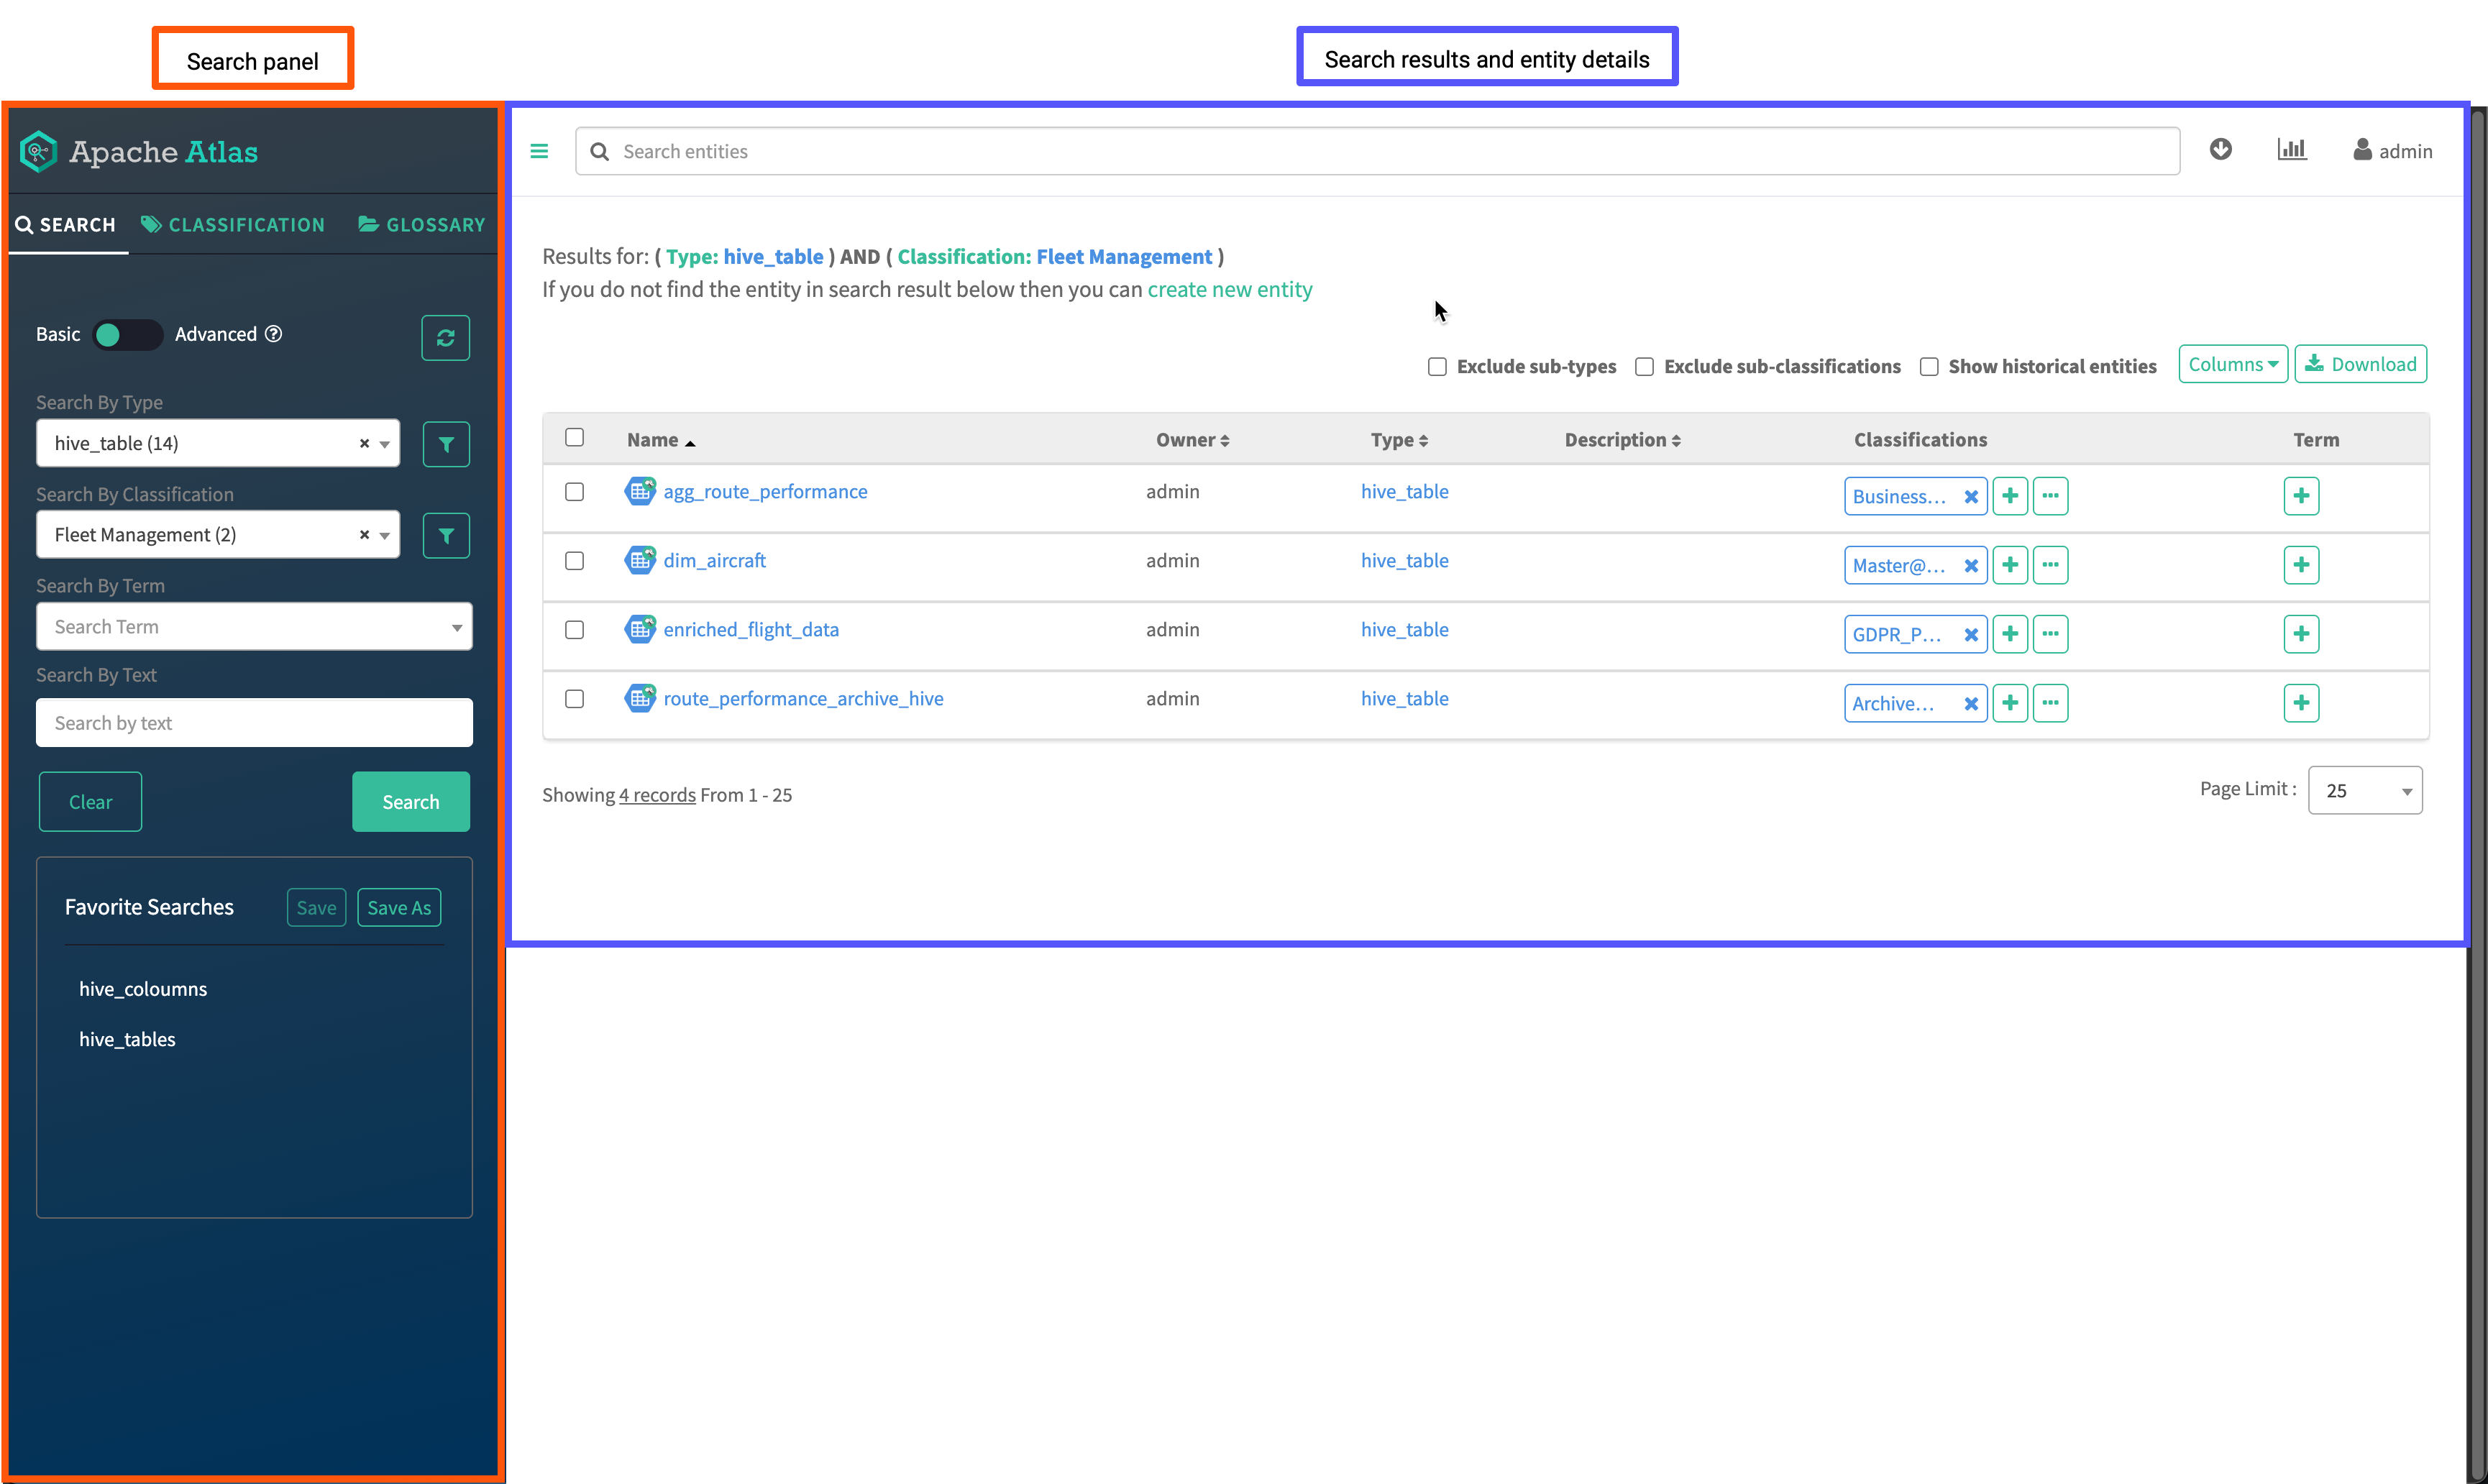This screenshot has height=1484, width=2488.
Task: Click the create new entity link
Action: [x=1229, y=290]
